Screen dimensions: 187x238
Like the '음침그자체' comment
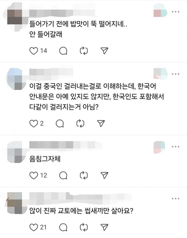pos(34,176)
